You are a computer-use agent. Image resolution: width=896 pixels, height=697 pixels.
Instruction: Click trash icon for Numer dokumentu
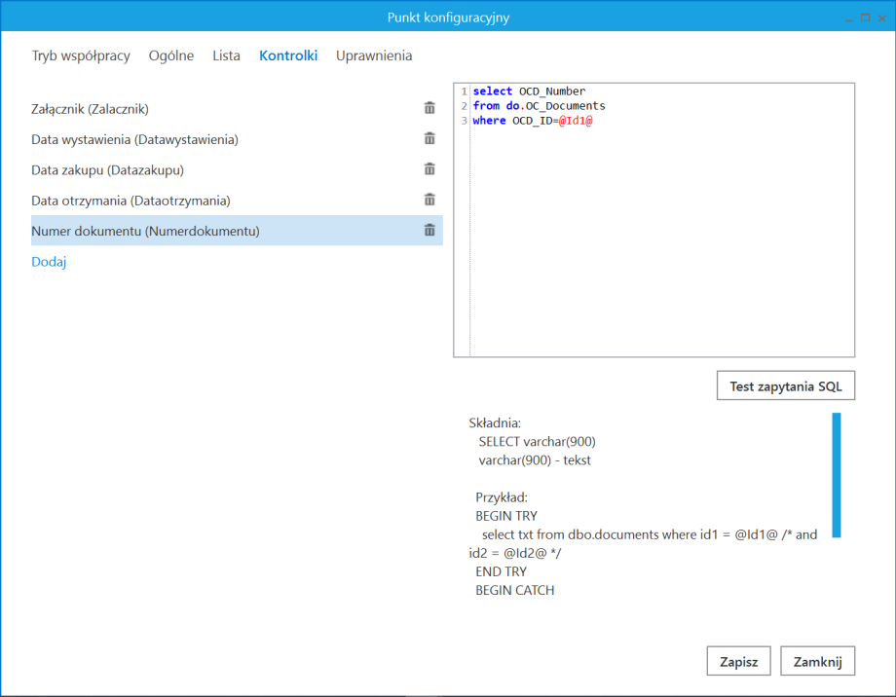click(x=429, y=231)
